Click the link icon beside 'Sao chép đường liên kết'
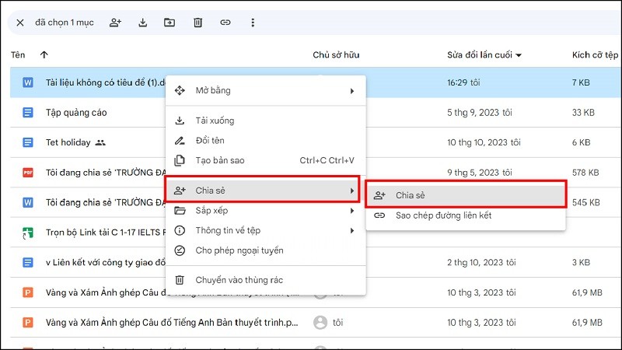The image size is (622, 350). [379, 215]
